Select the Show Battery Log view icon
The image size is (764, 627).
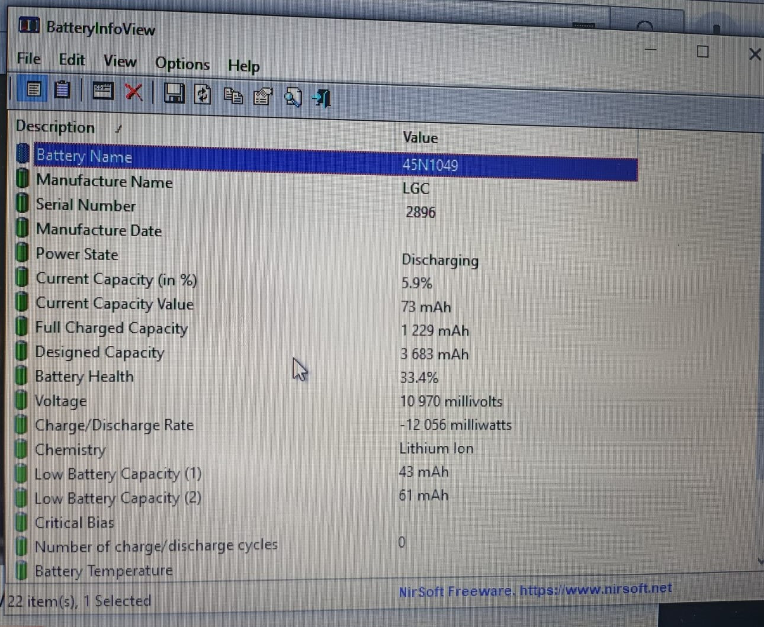pos(61,89)
